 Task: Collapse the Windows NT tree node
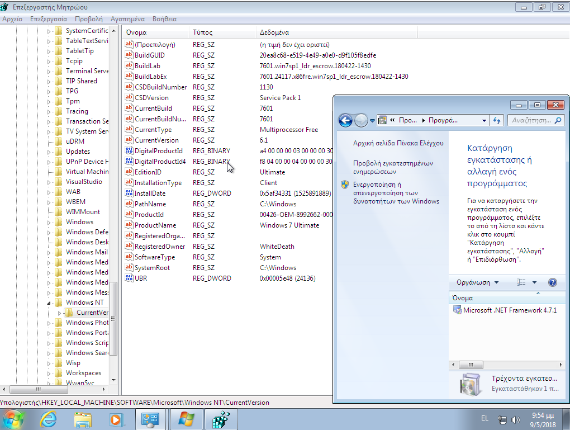(49, 303)
